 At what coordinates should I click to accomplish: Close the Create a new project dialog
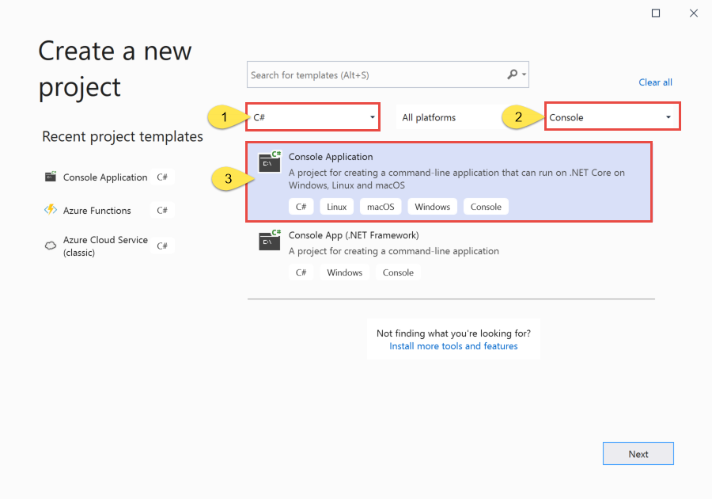click(x=693, y=13)
